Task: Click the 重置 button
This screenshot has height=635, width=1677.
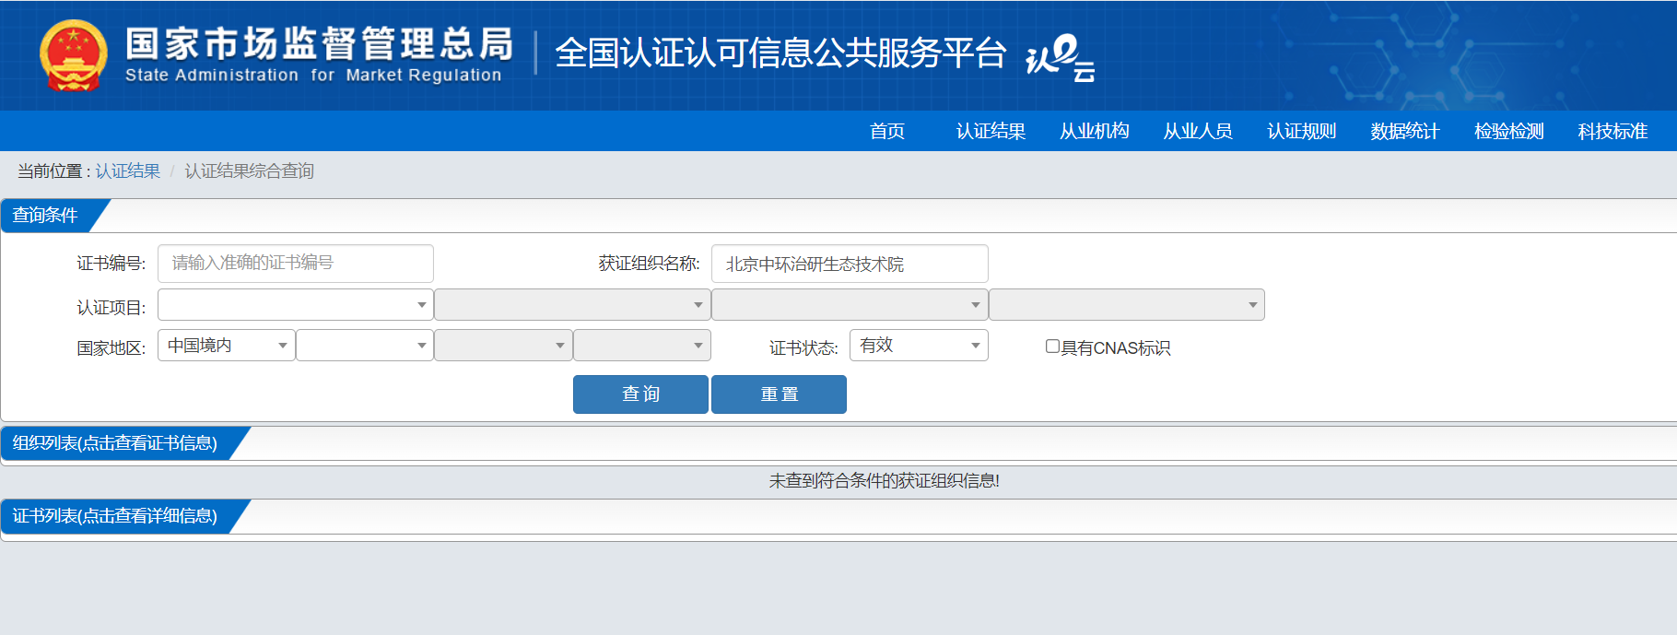Action: [x=779, y=394]
